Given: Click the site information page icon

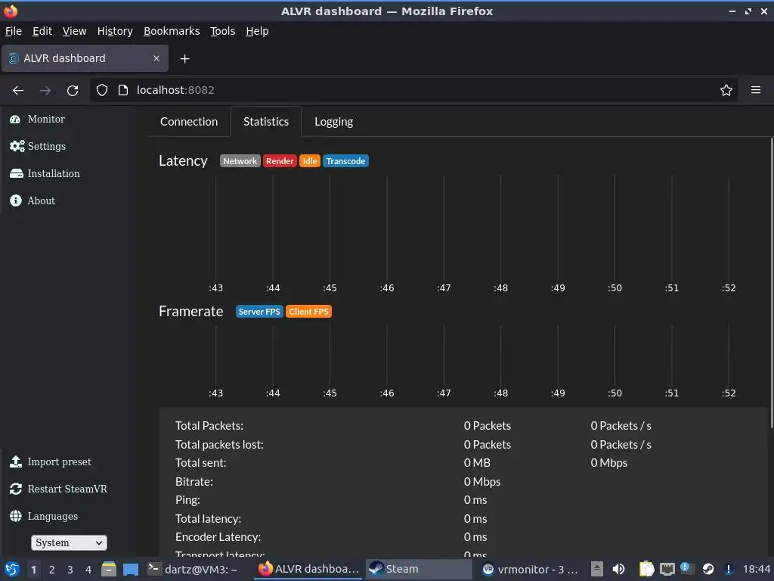Looking at the screenshot, I should [x=123, y=90].
